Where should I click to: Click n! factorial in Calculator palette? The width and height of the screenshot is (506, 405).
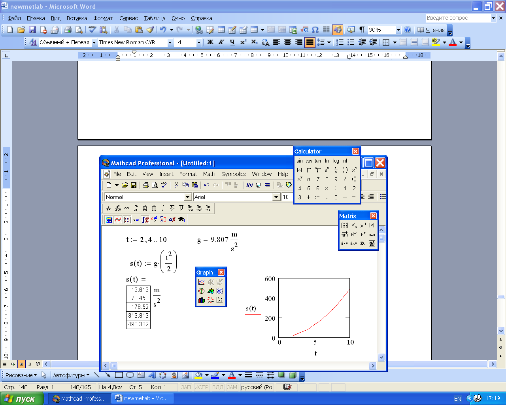pyautogui.click(x=345, y=161)
